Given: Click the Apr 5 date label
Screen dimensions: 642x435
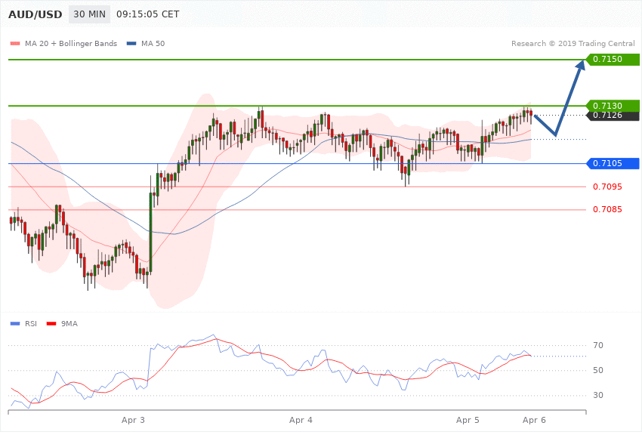Looking at the screenshot, I should click(468, 420).
